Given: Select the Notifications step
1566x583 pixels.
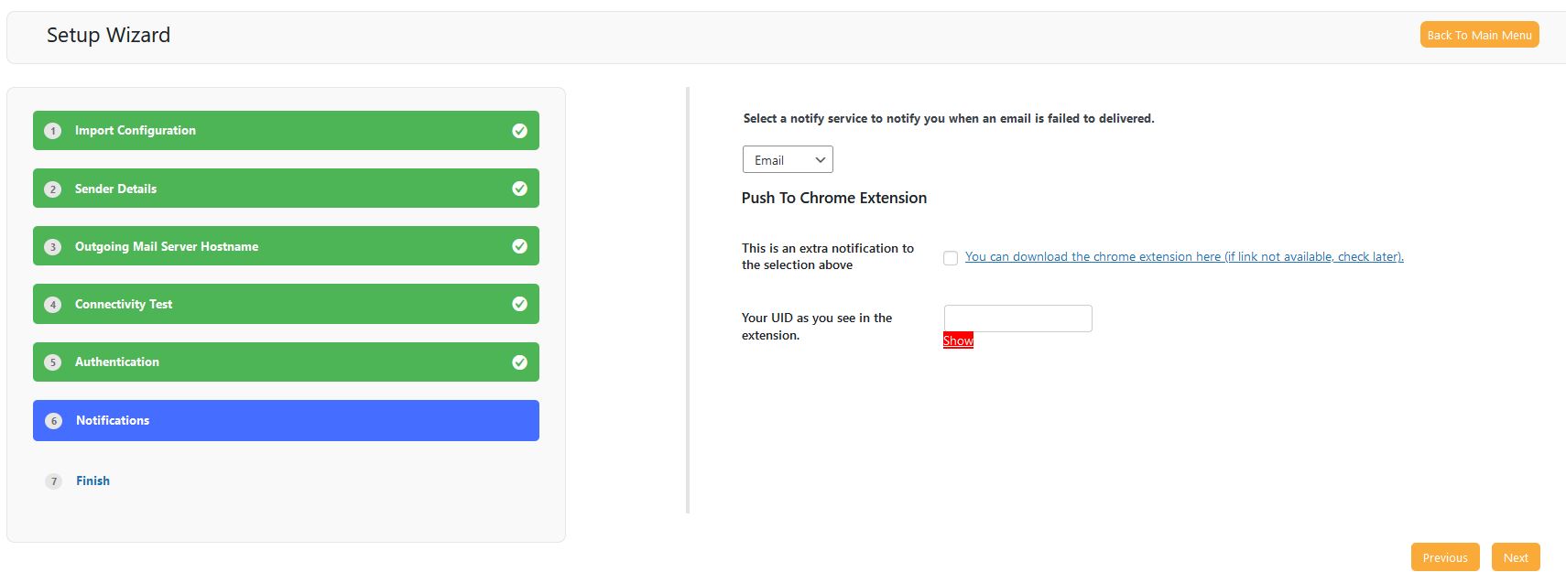Looking at the screenshot, I should (286, 420).
